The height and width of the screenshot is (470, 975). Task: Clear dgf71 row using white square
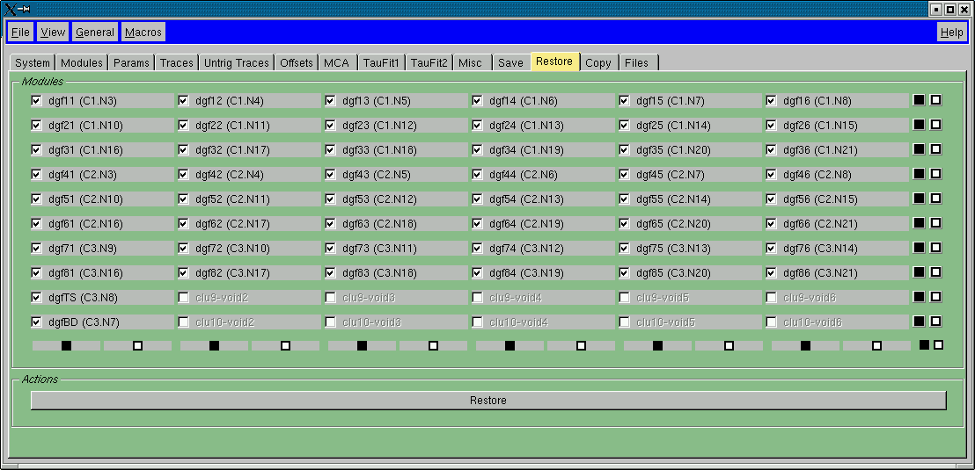935,248
